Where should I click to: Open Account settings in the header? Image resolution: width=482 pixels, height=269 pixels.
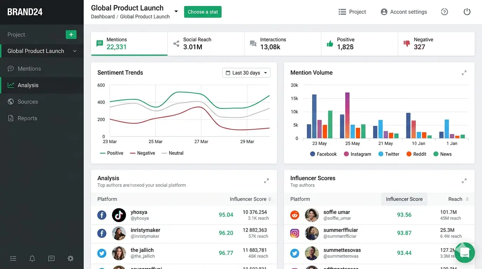point(404,12)
